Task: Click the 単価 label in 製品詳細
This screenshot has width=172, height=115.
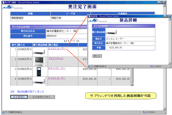Action: click(x=99, y=48)
